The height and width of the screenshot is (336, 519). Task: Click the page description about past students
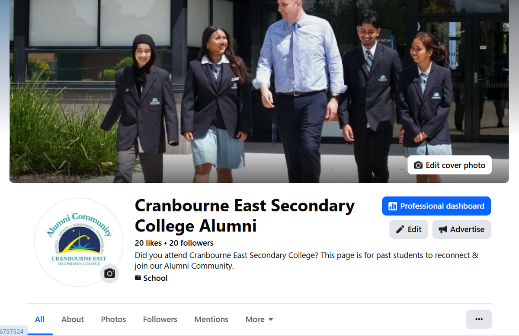pyautogui.click(x=307, y=260)
